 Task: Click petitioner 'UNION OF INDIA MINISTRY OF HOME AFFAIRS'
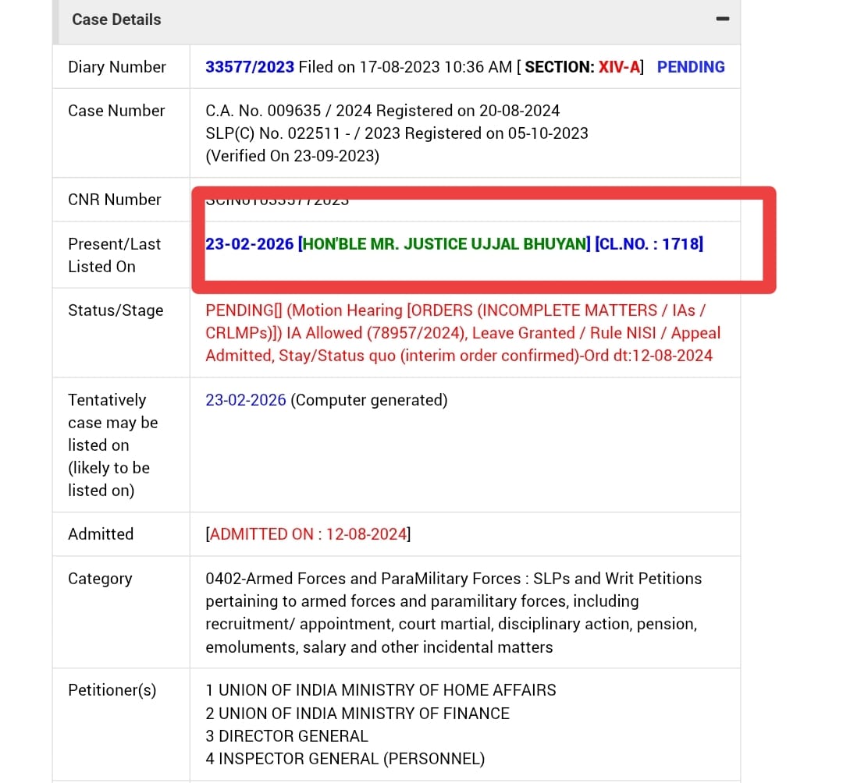pos(387,689)
